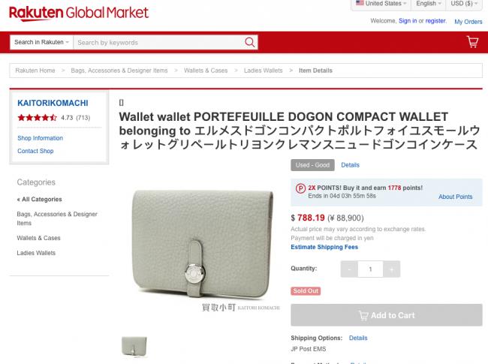The image size is (488, 364).
Task: Open the Shop Information link
Action: coord(40,138)
